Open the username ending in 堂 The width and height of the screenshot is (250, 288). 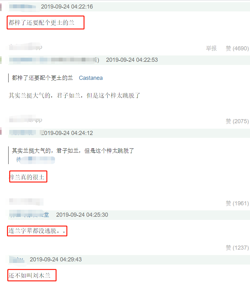tap(29, 215)
